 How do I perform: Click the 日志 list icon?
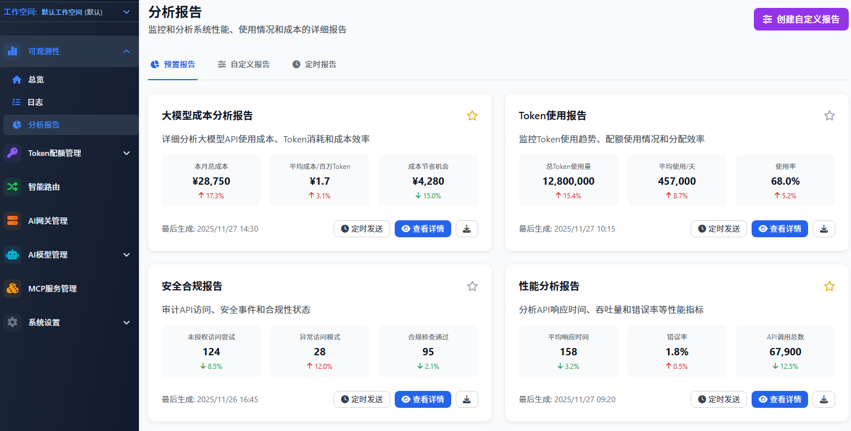(x=16, y=102)
